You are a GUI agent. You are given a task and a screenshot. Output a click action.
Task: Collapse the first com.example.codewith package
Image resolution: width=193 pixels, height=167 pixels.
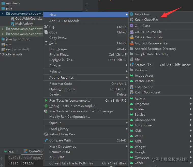[x=3, y=13]
